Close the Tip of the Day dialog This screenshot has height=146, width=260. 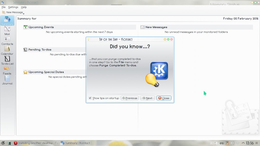(164, 98)
